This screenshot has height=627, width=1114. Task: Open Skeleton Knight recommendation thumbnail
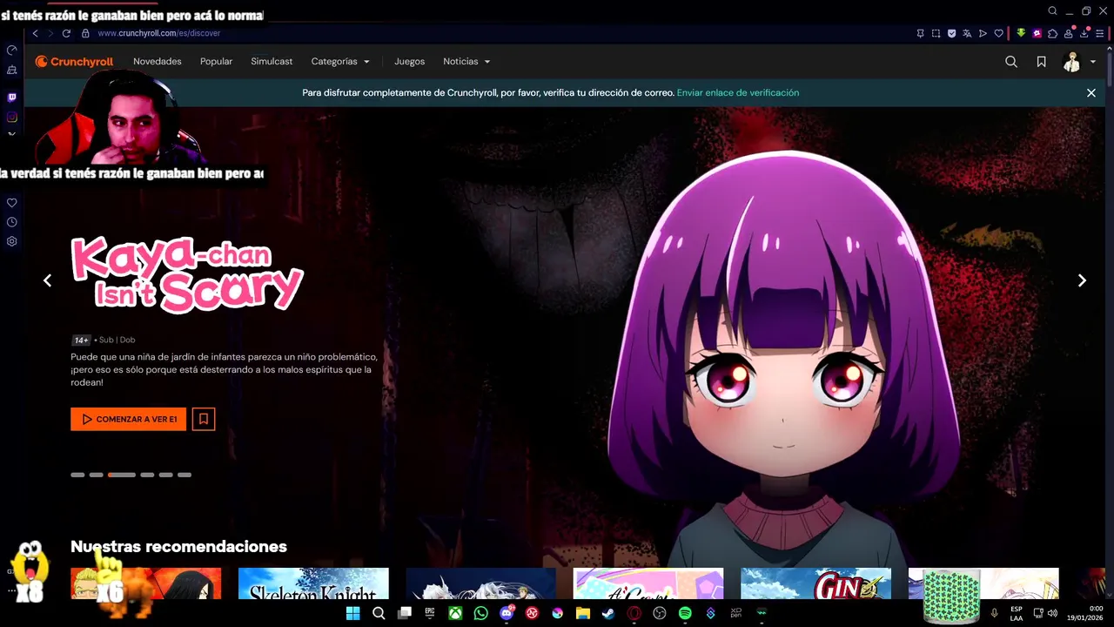coord(313,583)
